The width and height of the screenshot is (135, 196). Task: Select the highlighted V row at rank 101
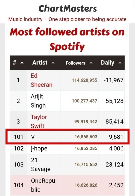[x=67, y=137]
